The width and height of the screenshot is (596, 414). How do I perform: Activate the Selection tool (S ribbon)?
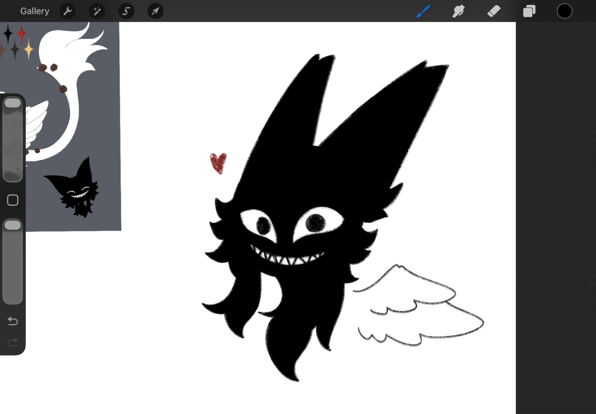pos(126,11)
